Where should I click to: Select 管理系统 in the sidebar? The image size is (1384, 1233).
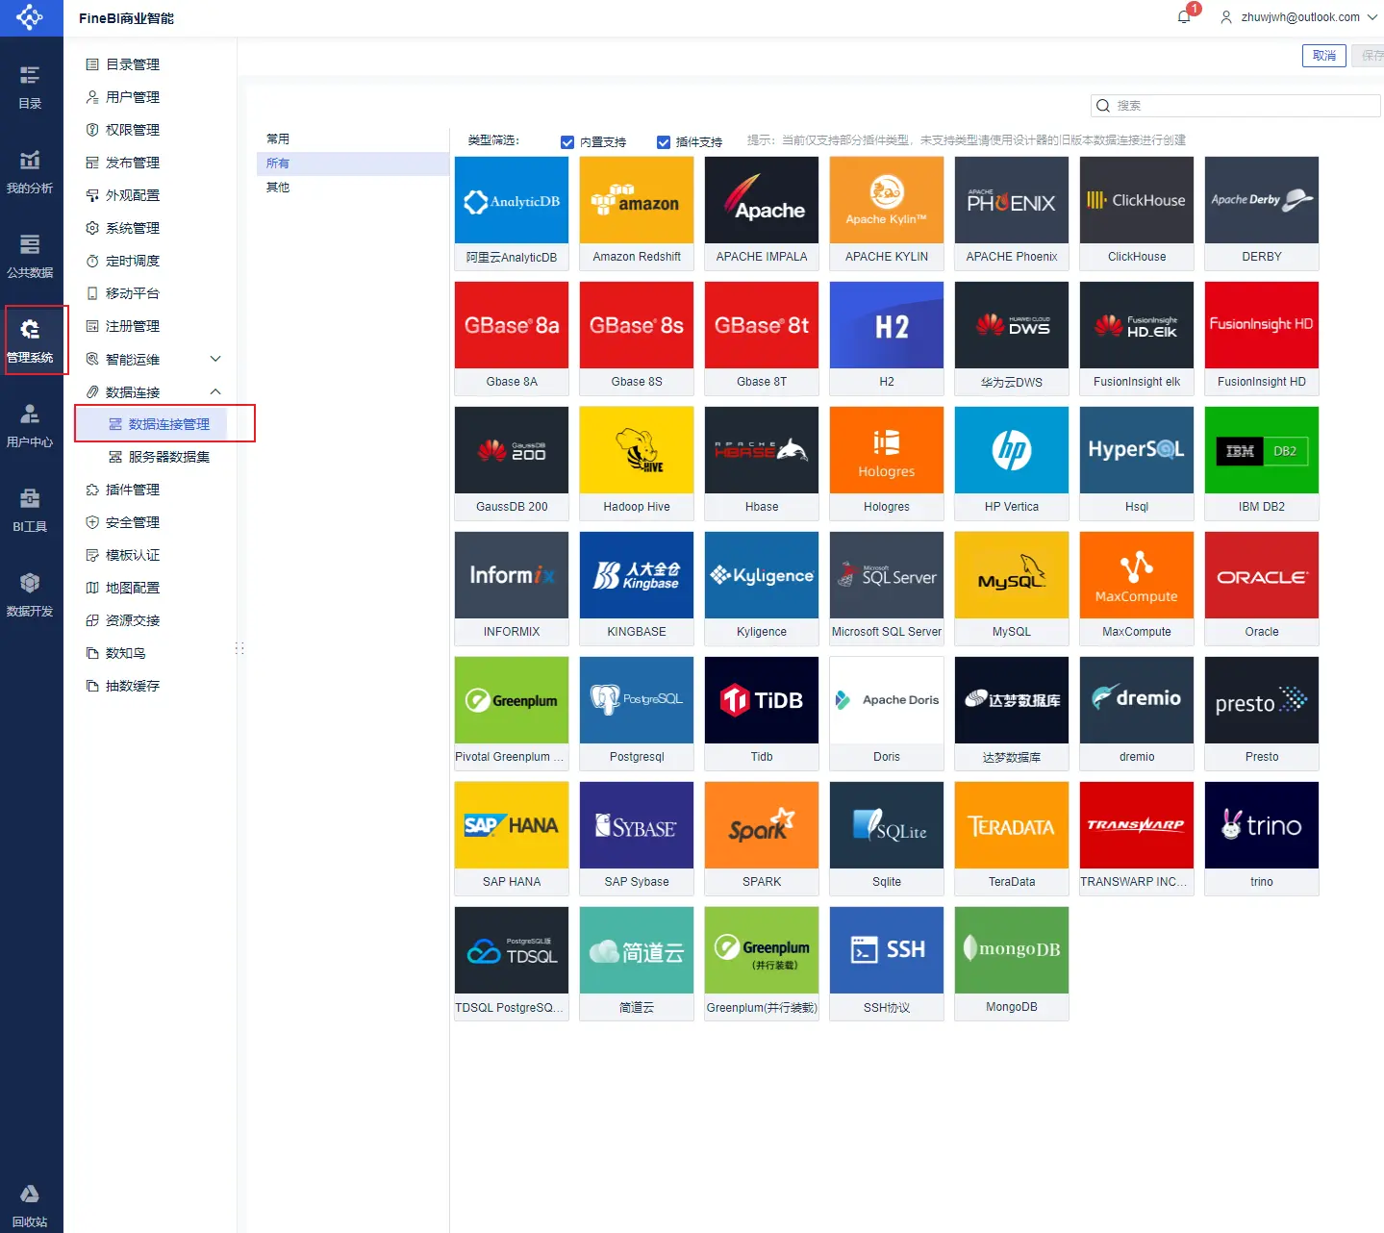(30, 340)
